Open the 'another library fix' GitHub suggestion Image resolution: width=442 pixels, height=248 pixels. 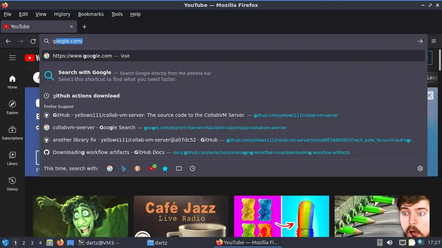(233, 140)
